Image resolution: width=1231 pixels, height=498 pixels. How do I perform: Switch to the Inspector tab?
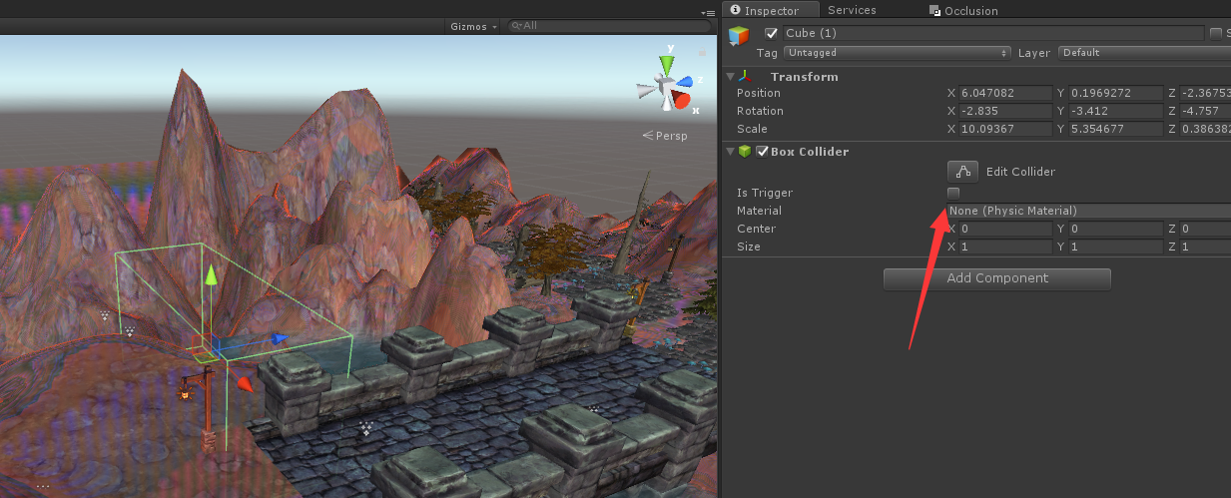click(x=771, y=10)
